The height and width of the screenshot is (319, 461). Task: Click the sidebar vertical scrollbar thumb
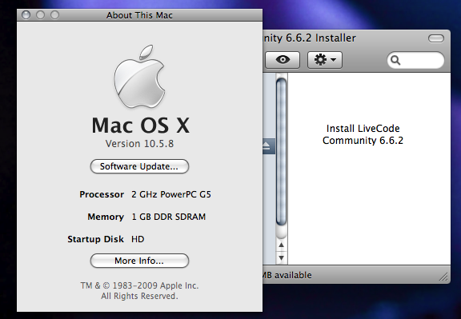[282, 152]
